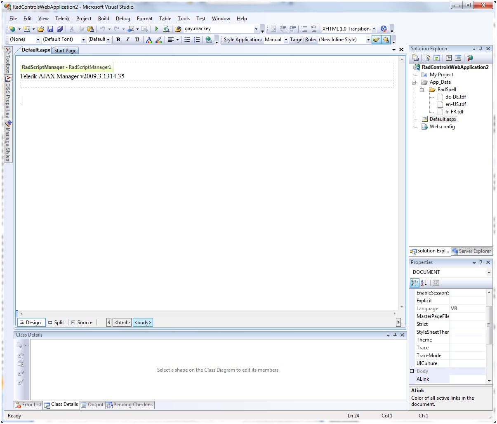This screenshot has height=424, width=497.
Task: Click the Undo arrow icon
Action: 102,29
